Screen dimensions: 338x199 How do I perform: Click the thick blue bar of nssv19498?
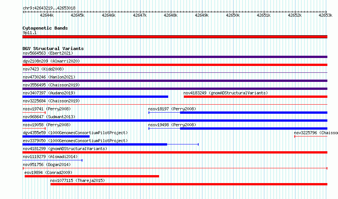point(254,128)
